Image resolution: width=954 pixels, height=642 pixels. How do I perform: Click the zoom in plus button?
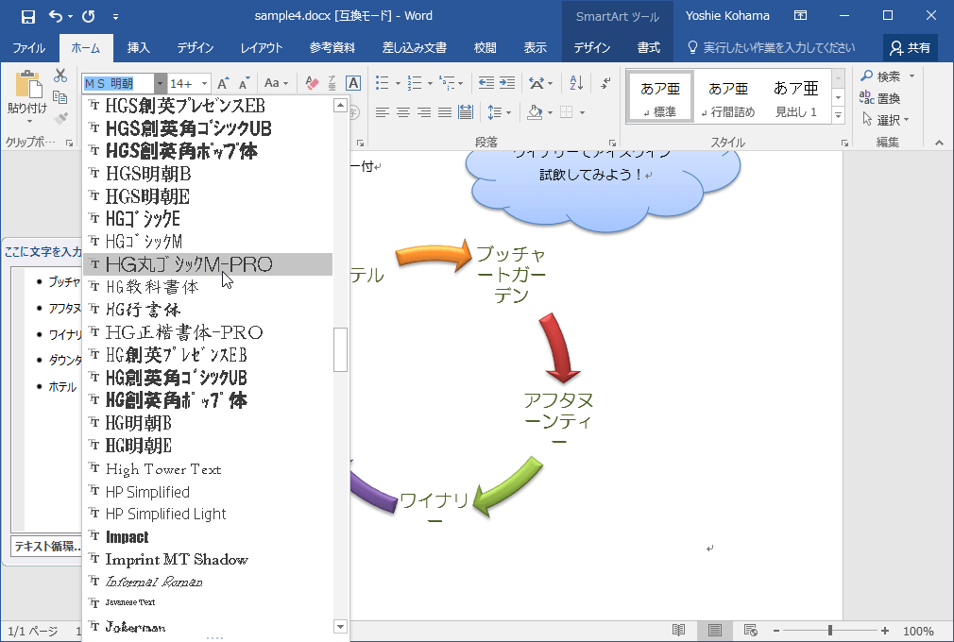tap(885, 631)
